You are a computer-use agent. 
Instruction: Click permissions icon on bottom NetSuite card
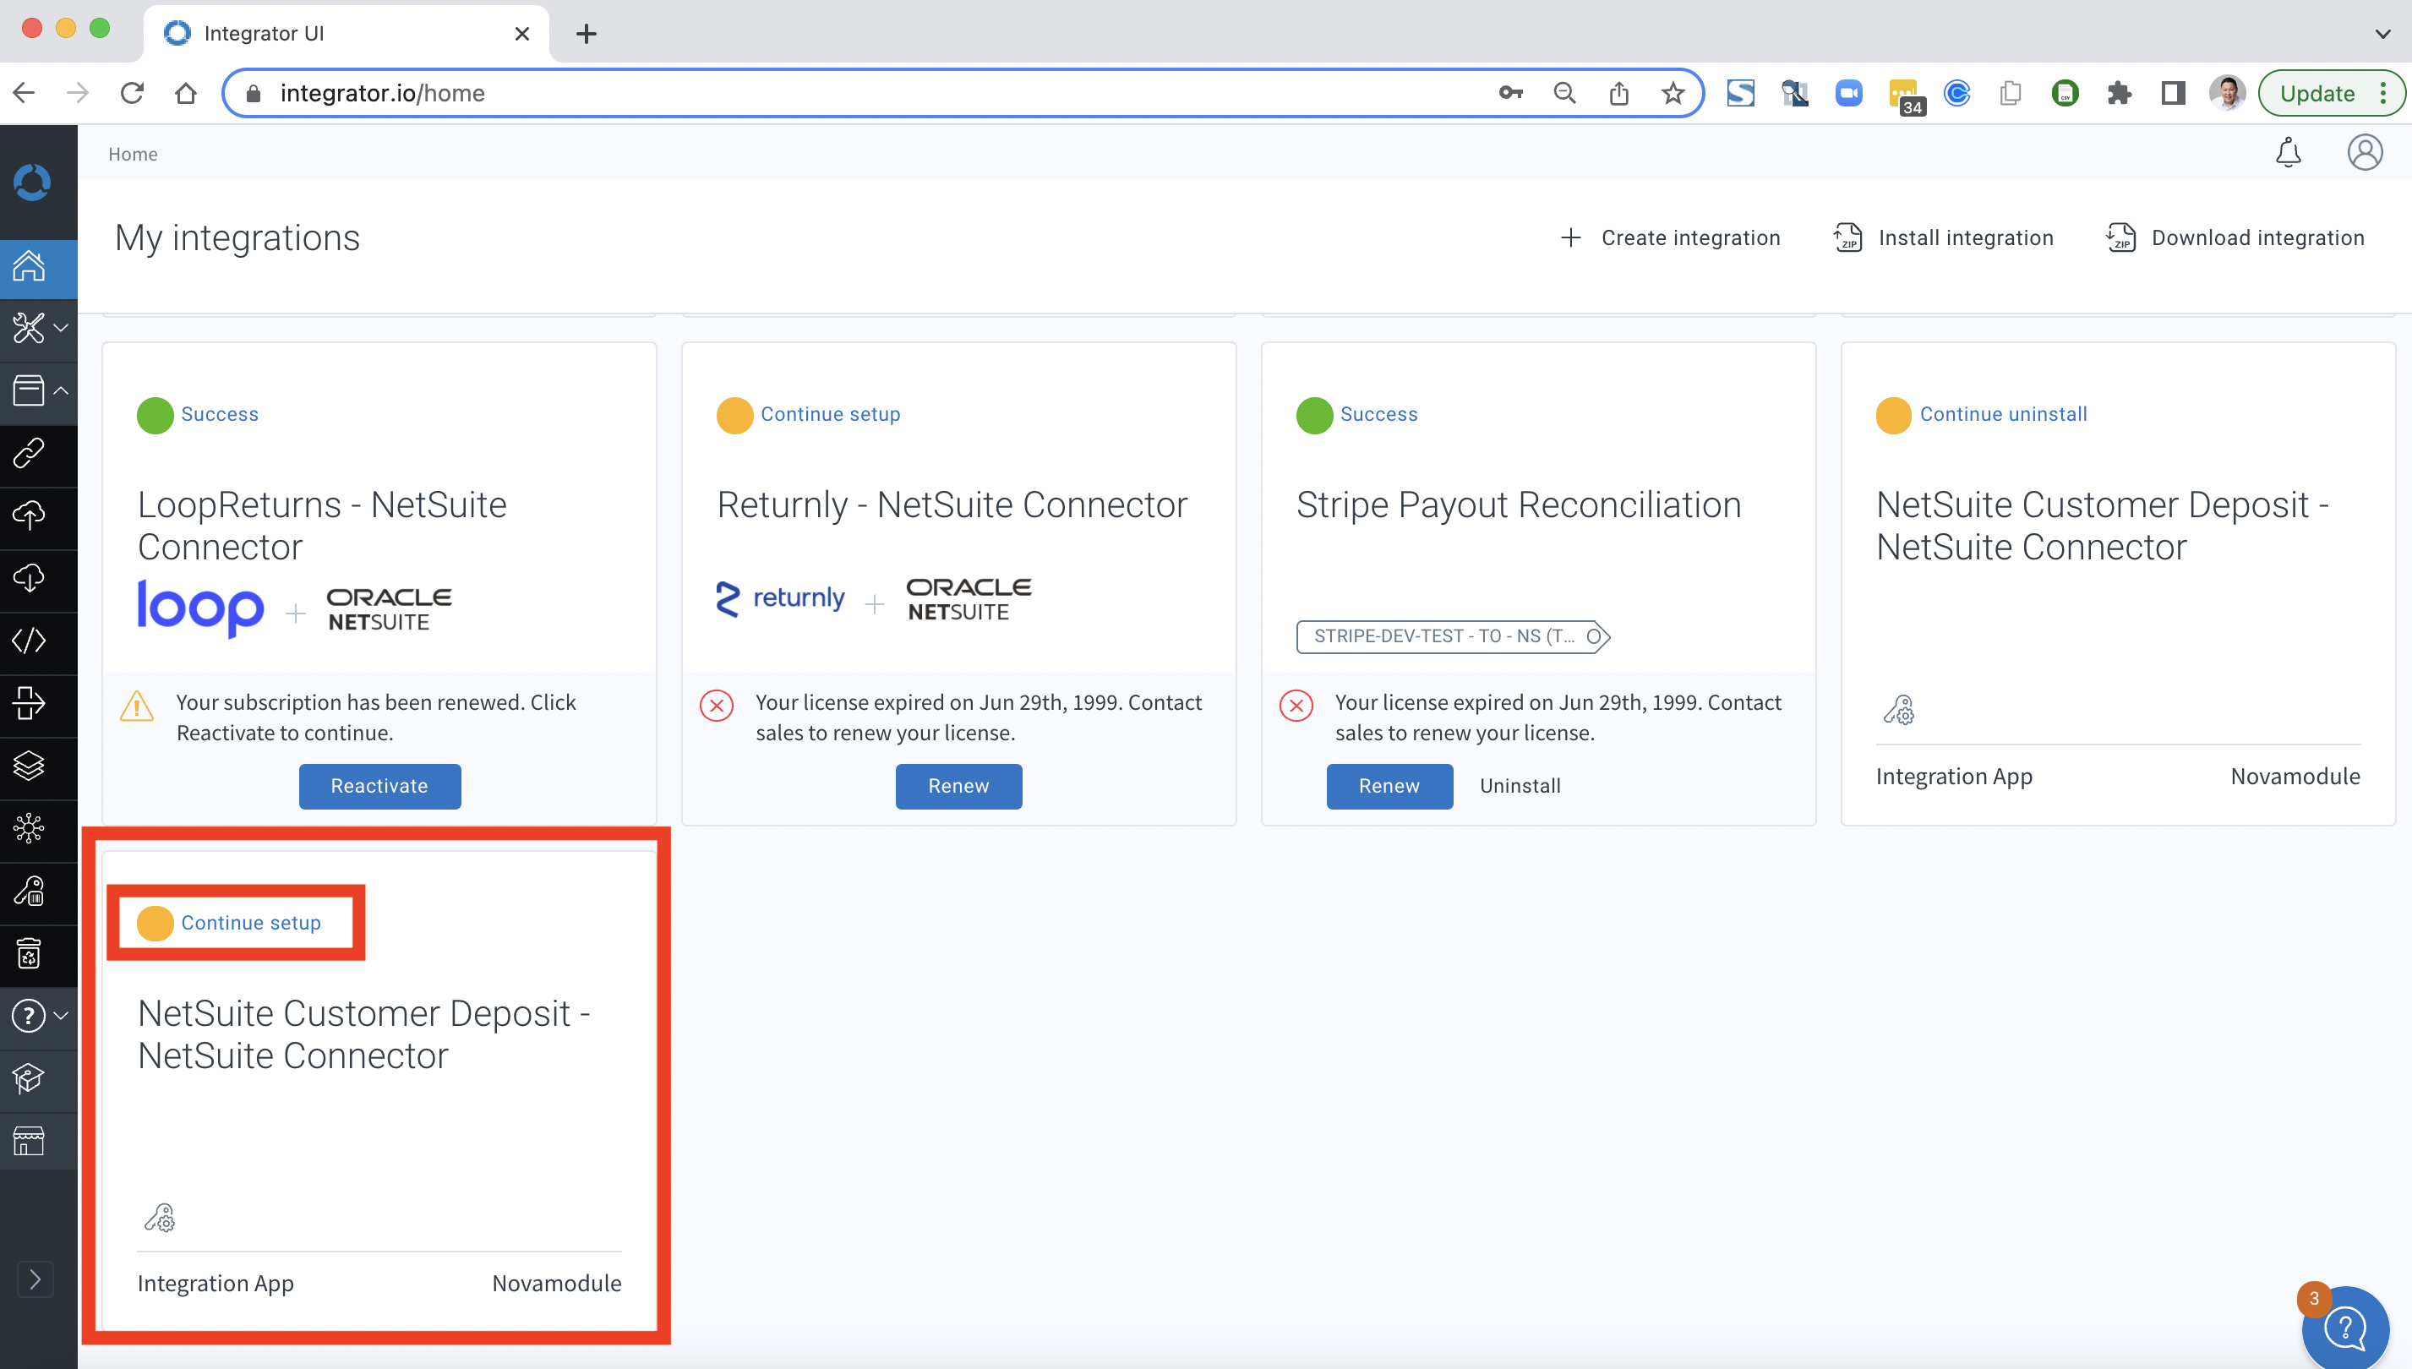click(x=160, y=1218)
